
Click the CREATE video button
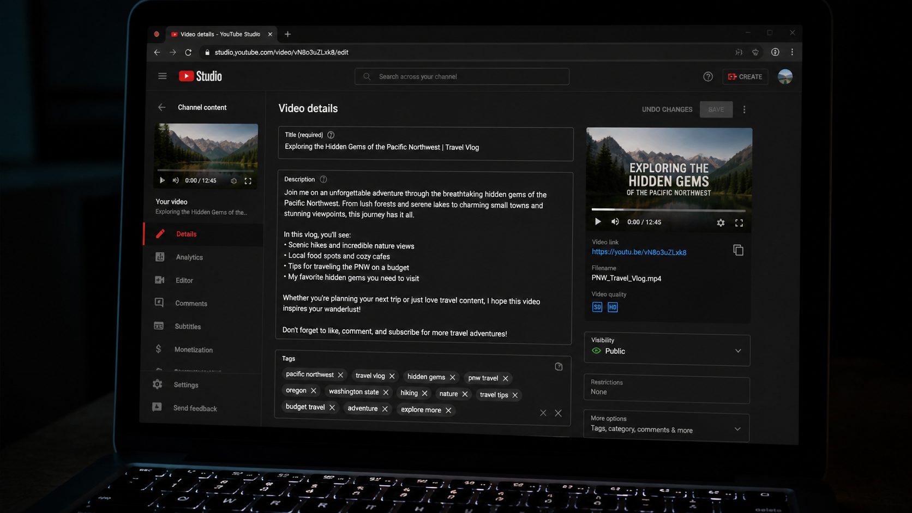[745, 77]
